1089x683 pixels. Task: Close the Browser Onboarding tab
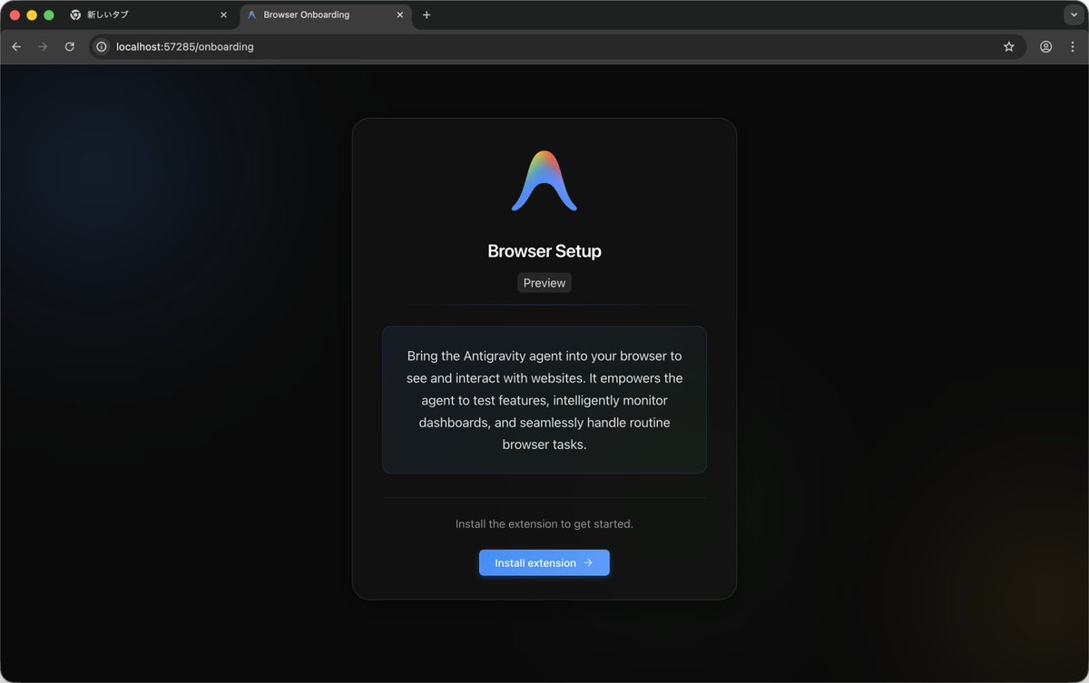coord(399,15)
